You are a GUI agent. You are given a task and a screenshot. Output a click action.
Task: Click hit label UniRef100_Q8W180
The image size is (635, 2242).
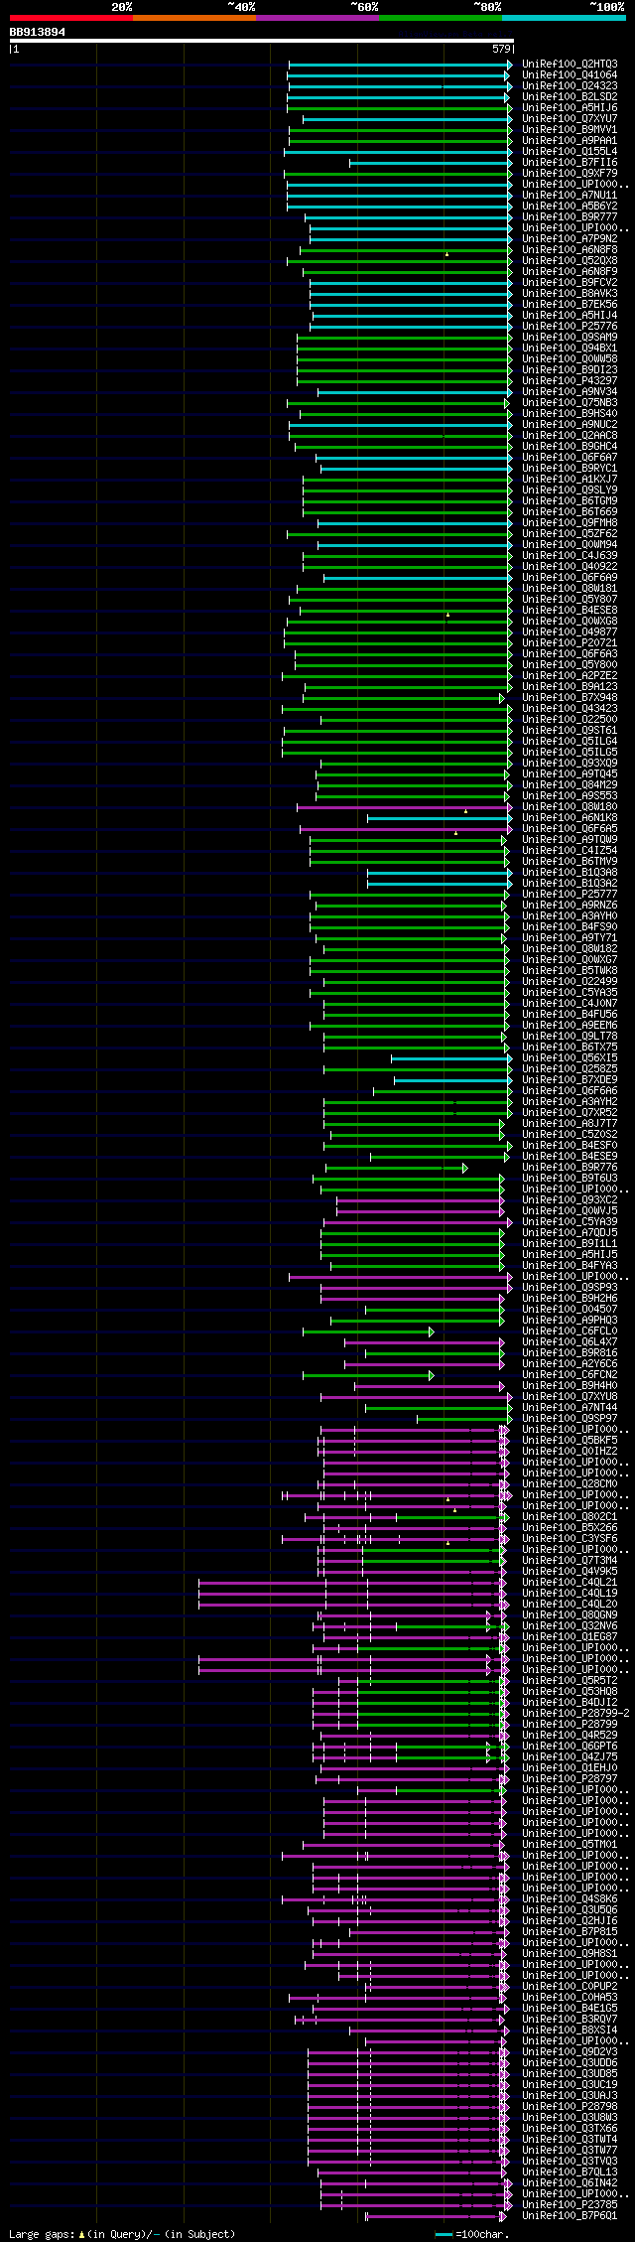tap(570, 806)
